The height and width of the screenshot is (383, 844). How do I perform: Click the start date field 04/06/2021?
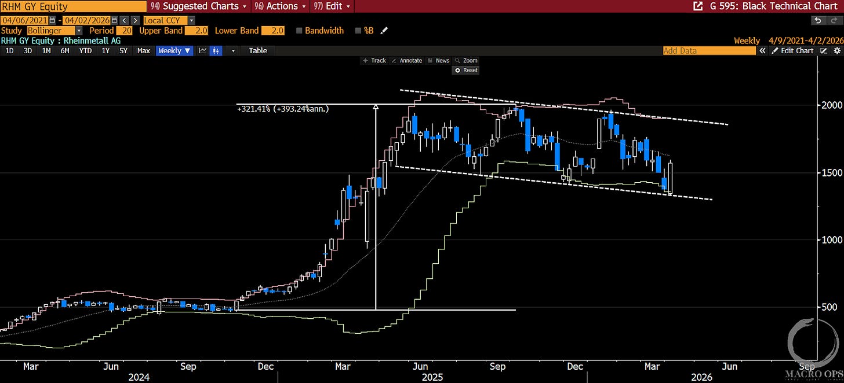coord(24,20)
